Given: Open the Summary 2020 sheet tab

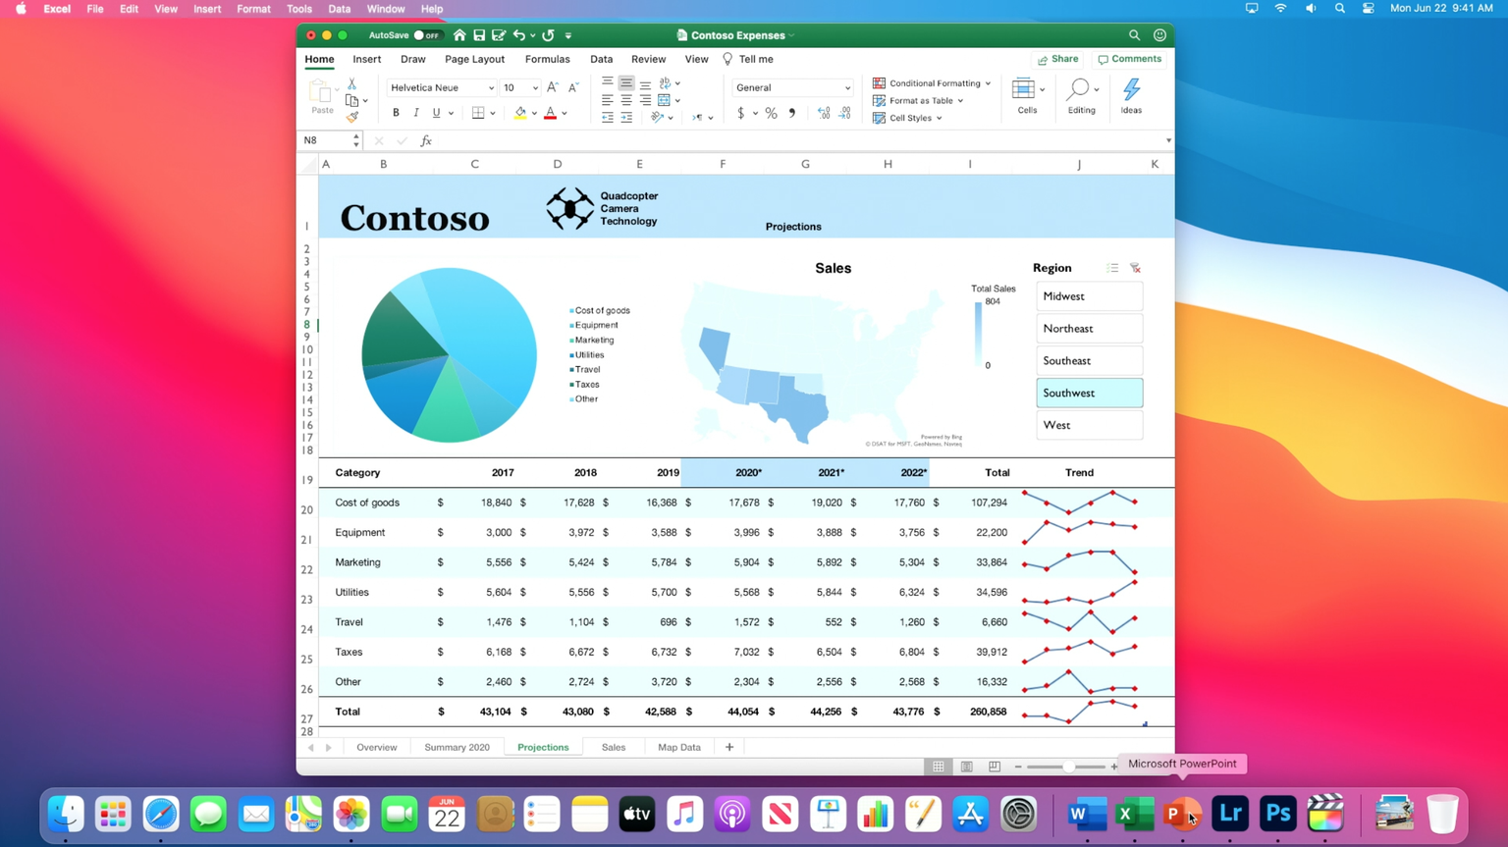Looking at the screenshot, I should [x=457, y=747].
